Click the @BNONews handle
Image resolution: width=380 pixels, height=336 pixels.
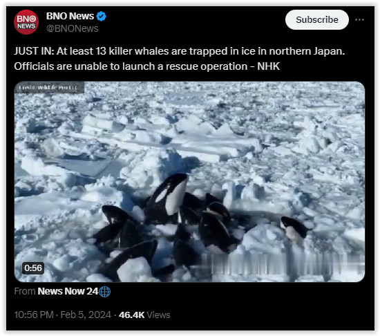[x=73, y=28]
